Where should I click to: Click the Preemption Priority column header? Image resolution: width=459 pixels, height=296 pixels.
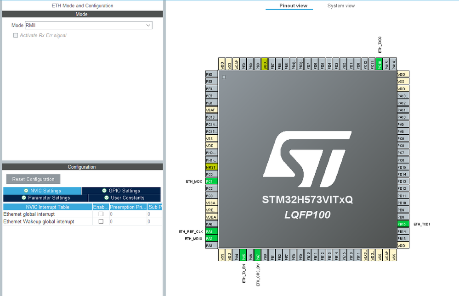127,207
